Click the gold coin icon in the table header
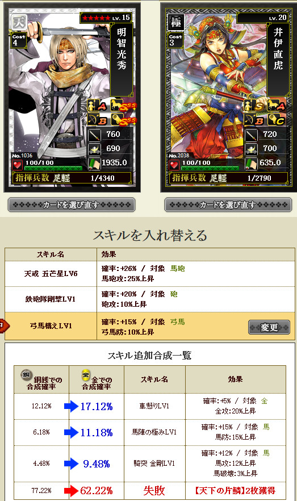297x501 pixels. [x=86, y=374]
